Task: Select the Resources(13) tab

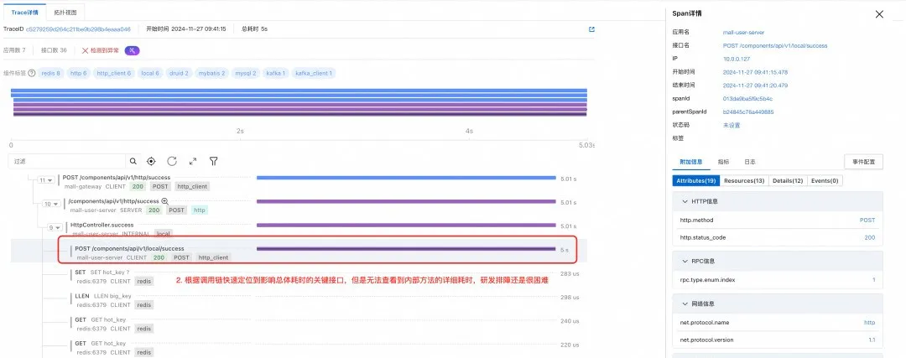Action: click(744, 181)
